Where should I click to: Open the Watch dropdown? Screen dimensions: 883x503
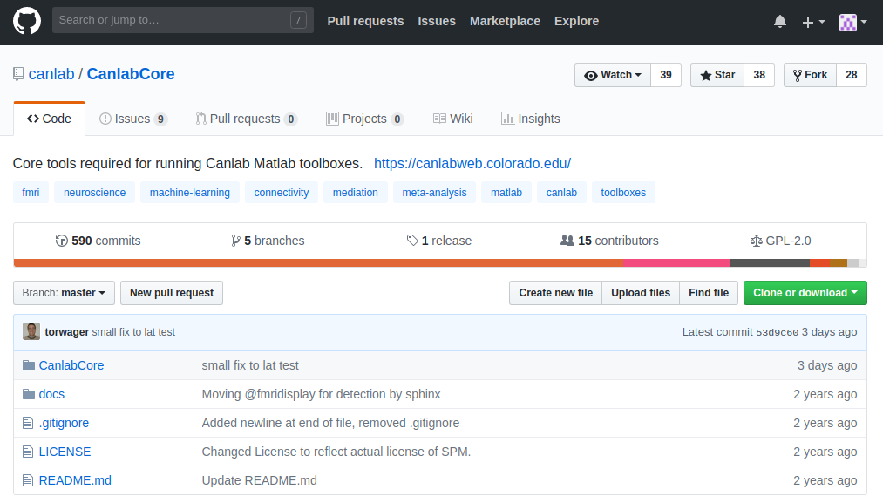tap(613, 75)
